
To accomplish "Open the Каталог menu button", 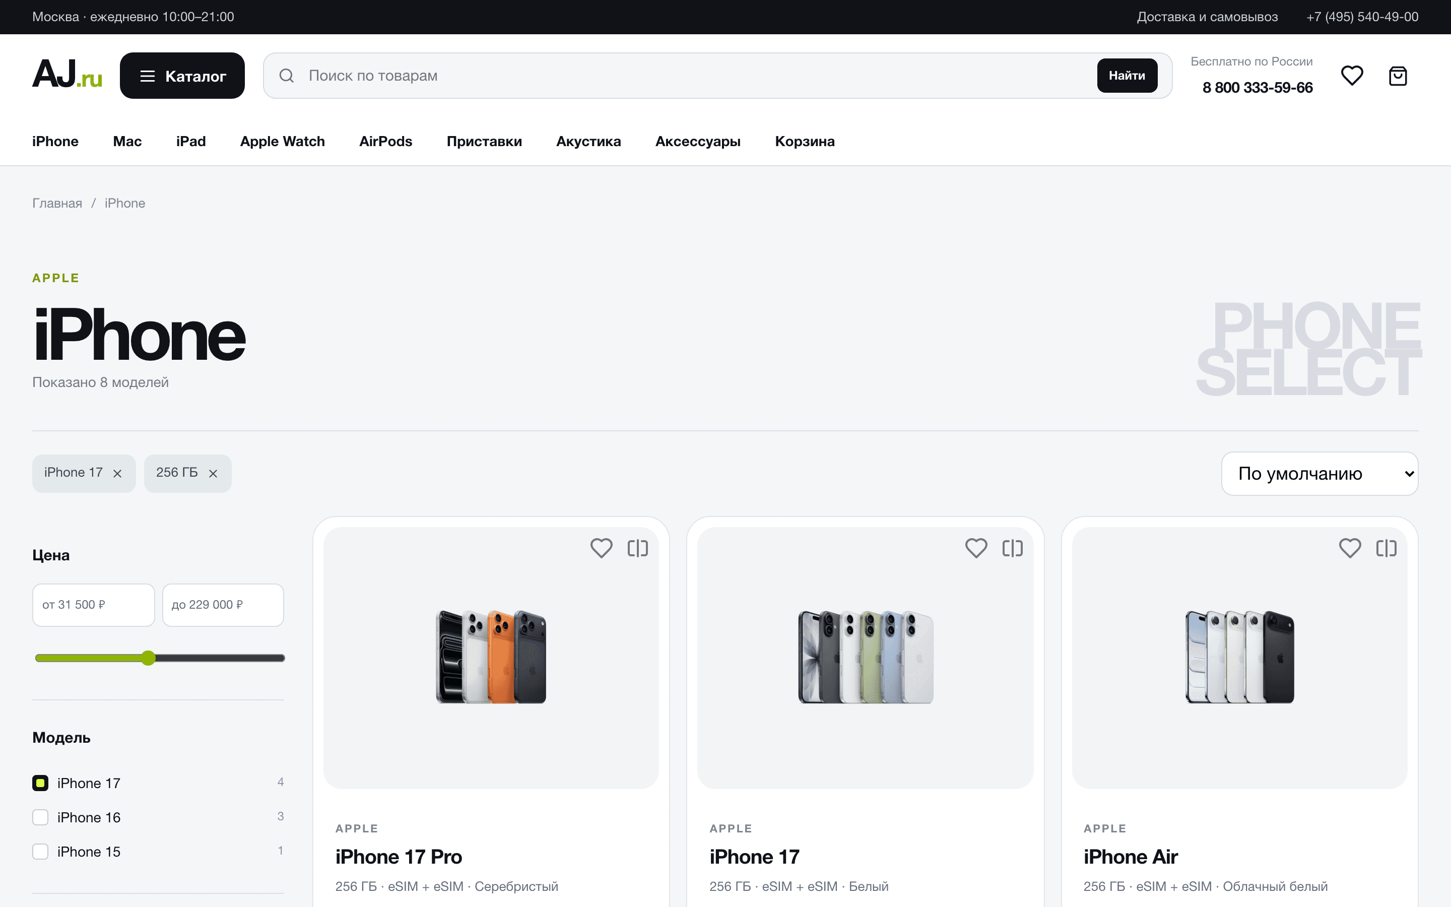I will click(182, 76).
